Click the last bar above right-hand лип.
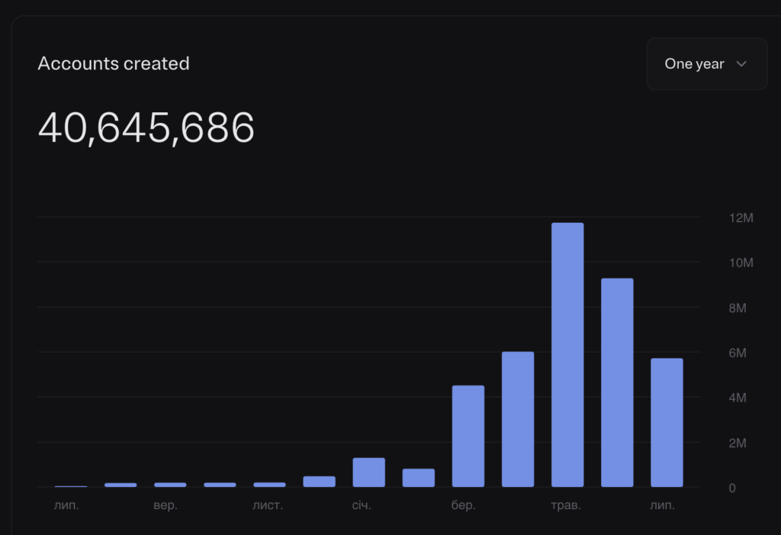 pos(667,422)
